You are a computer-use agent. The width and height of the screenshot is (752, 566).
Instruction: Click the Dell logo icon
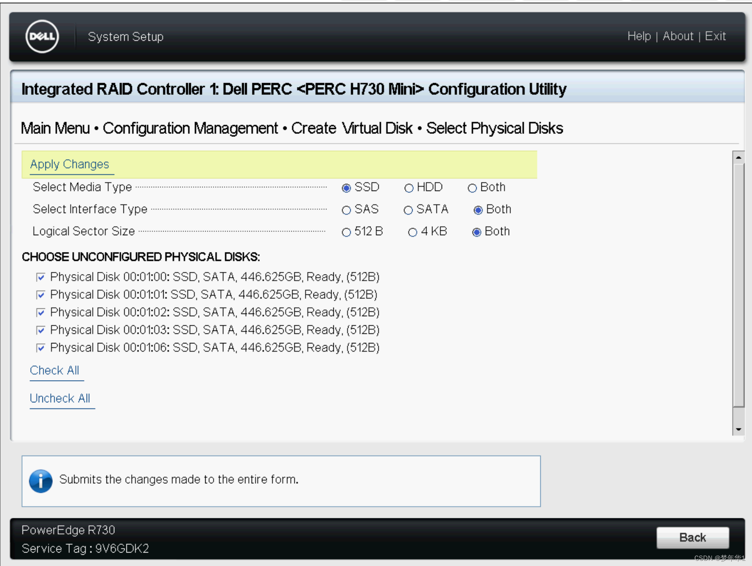click(x=42, y=36)
